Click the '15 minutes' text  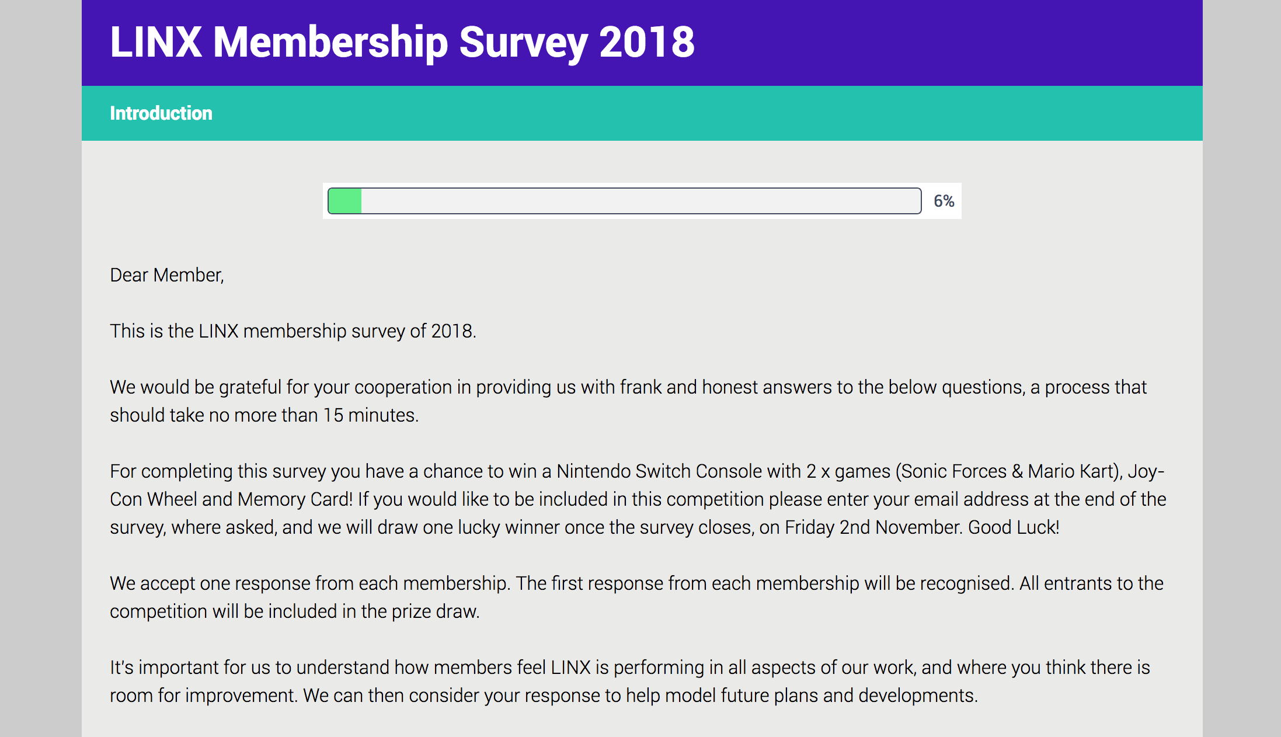pyautogui.click(x=370, y=415)
